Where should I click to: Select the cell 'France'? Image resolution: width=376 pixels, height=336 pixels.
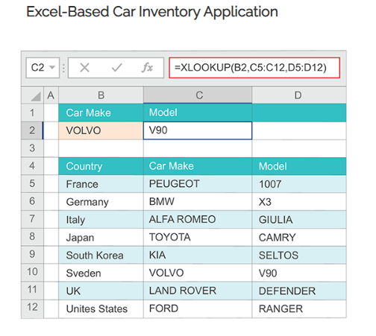101,184
